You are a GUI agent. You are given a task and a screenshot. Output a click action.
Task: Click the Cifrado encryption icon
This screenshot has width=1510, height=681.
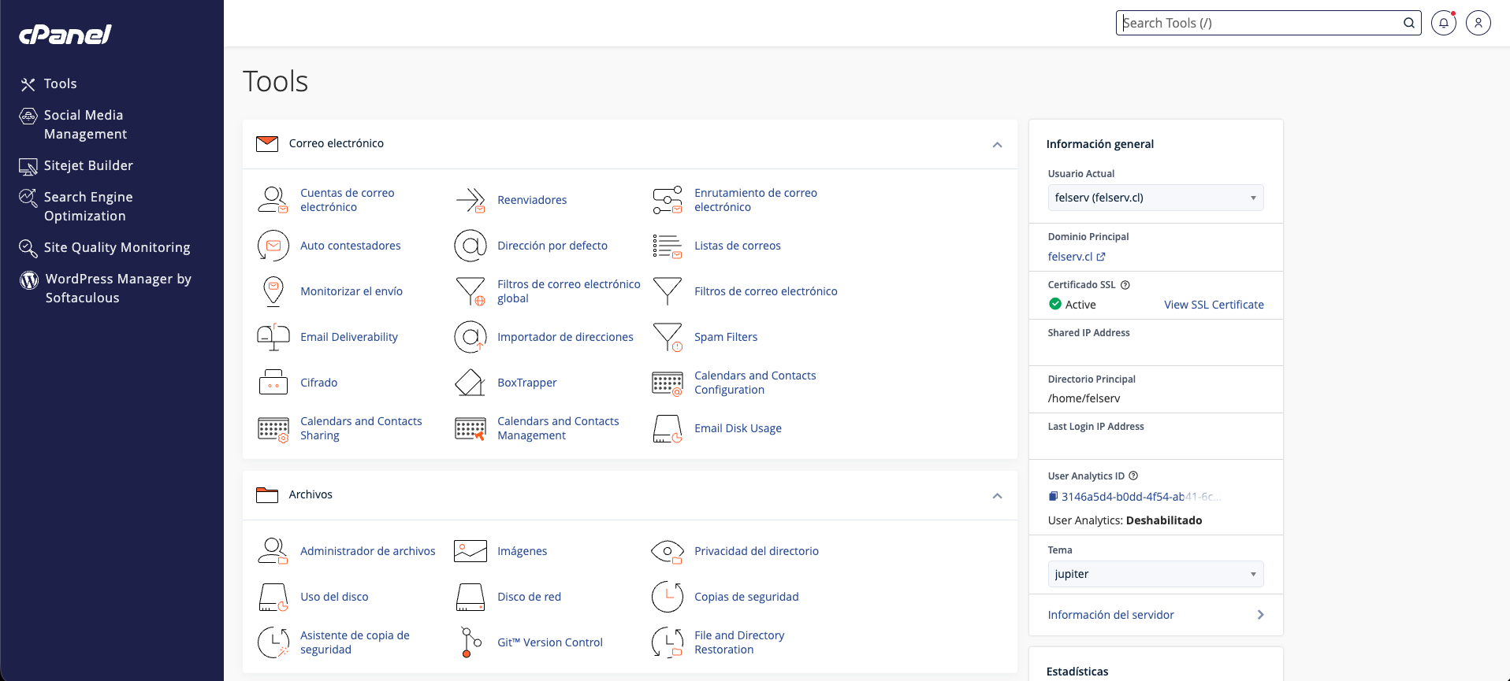tap(273, 383)
